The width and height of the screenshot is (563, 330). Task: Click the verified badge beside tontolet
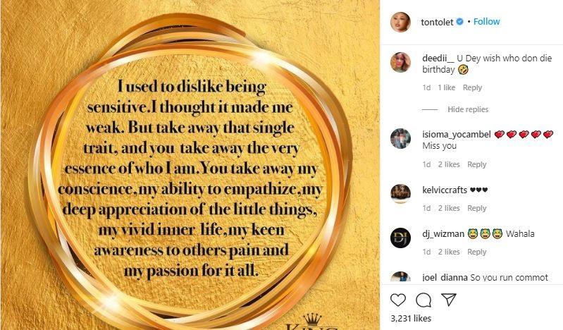click(460, 22)
